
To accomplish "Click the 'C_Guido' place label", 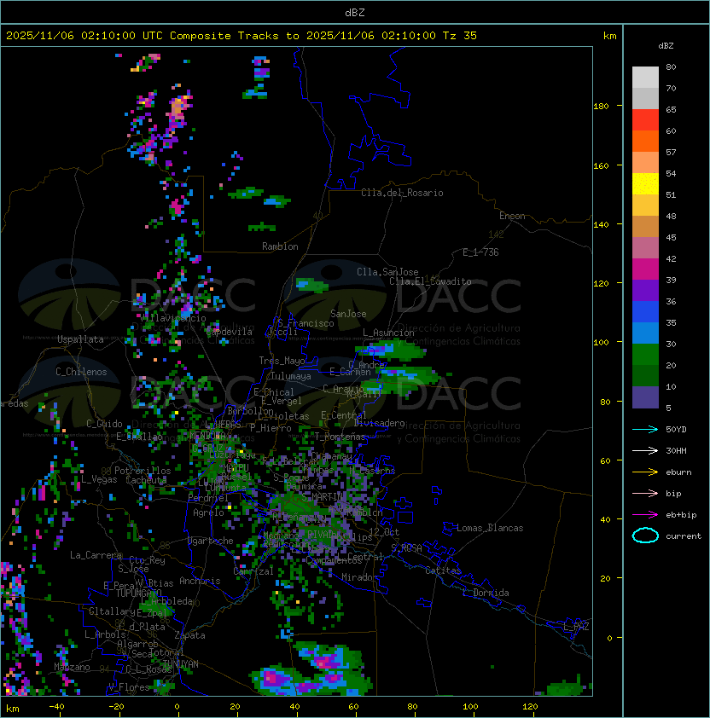I will (104, 424).
